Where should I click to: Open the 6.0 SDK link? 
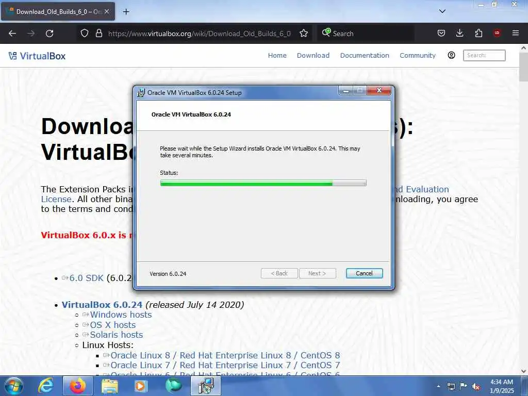pos(86,278)
